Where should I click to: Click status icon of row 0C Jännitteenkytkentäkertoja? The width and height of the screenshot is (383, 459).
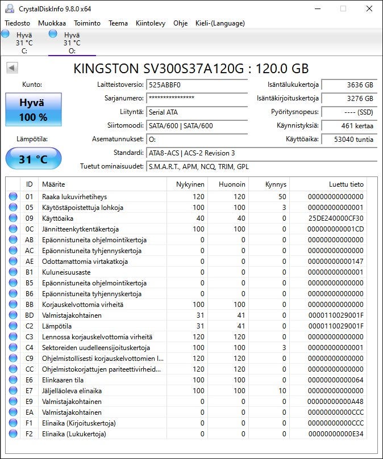point(13,229)
